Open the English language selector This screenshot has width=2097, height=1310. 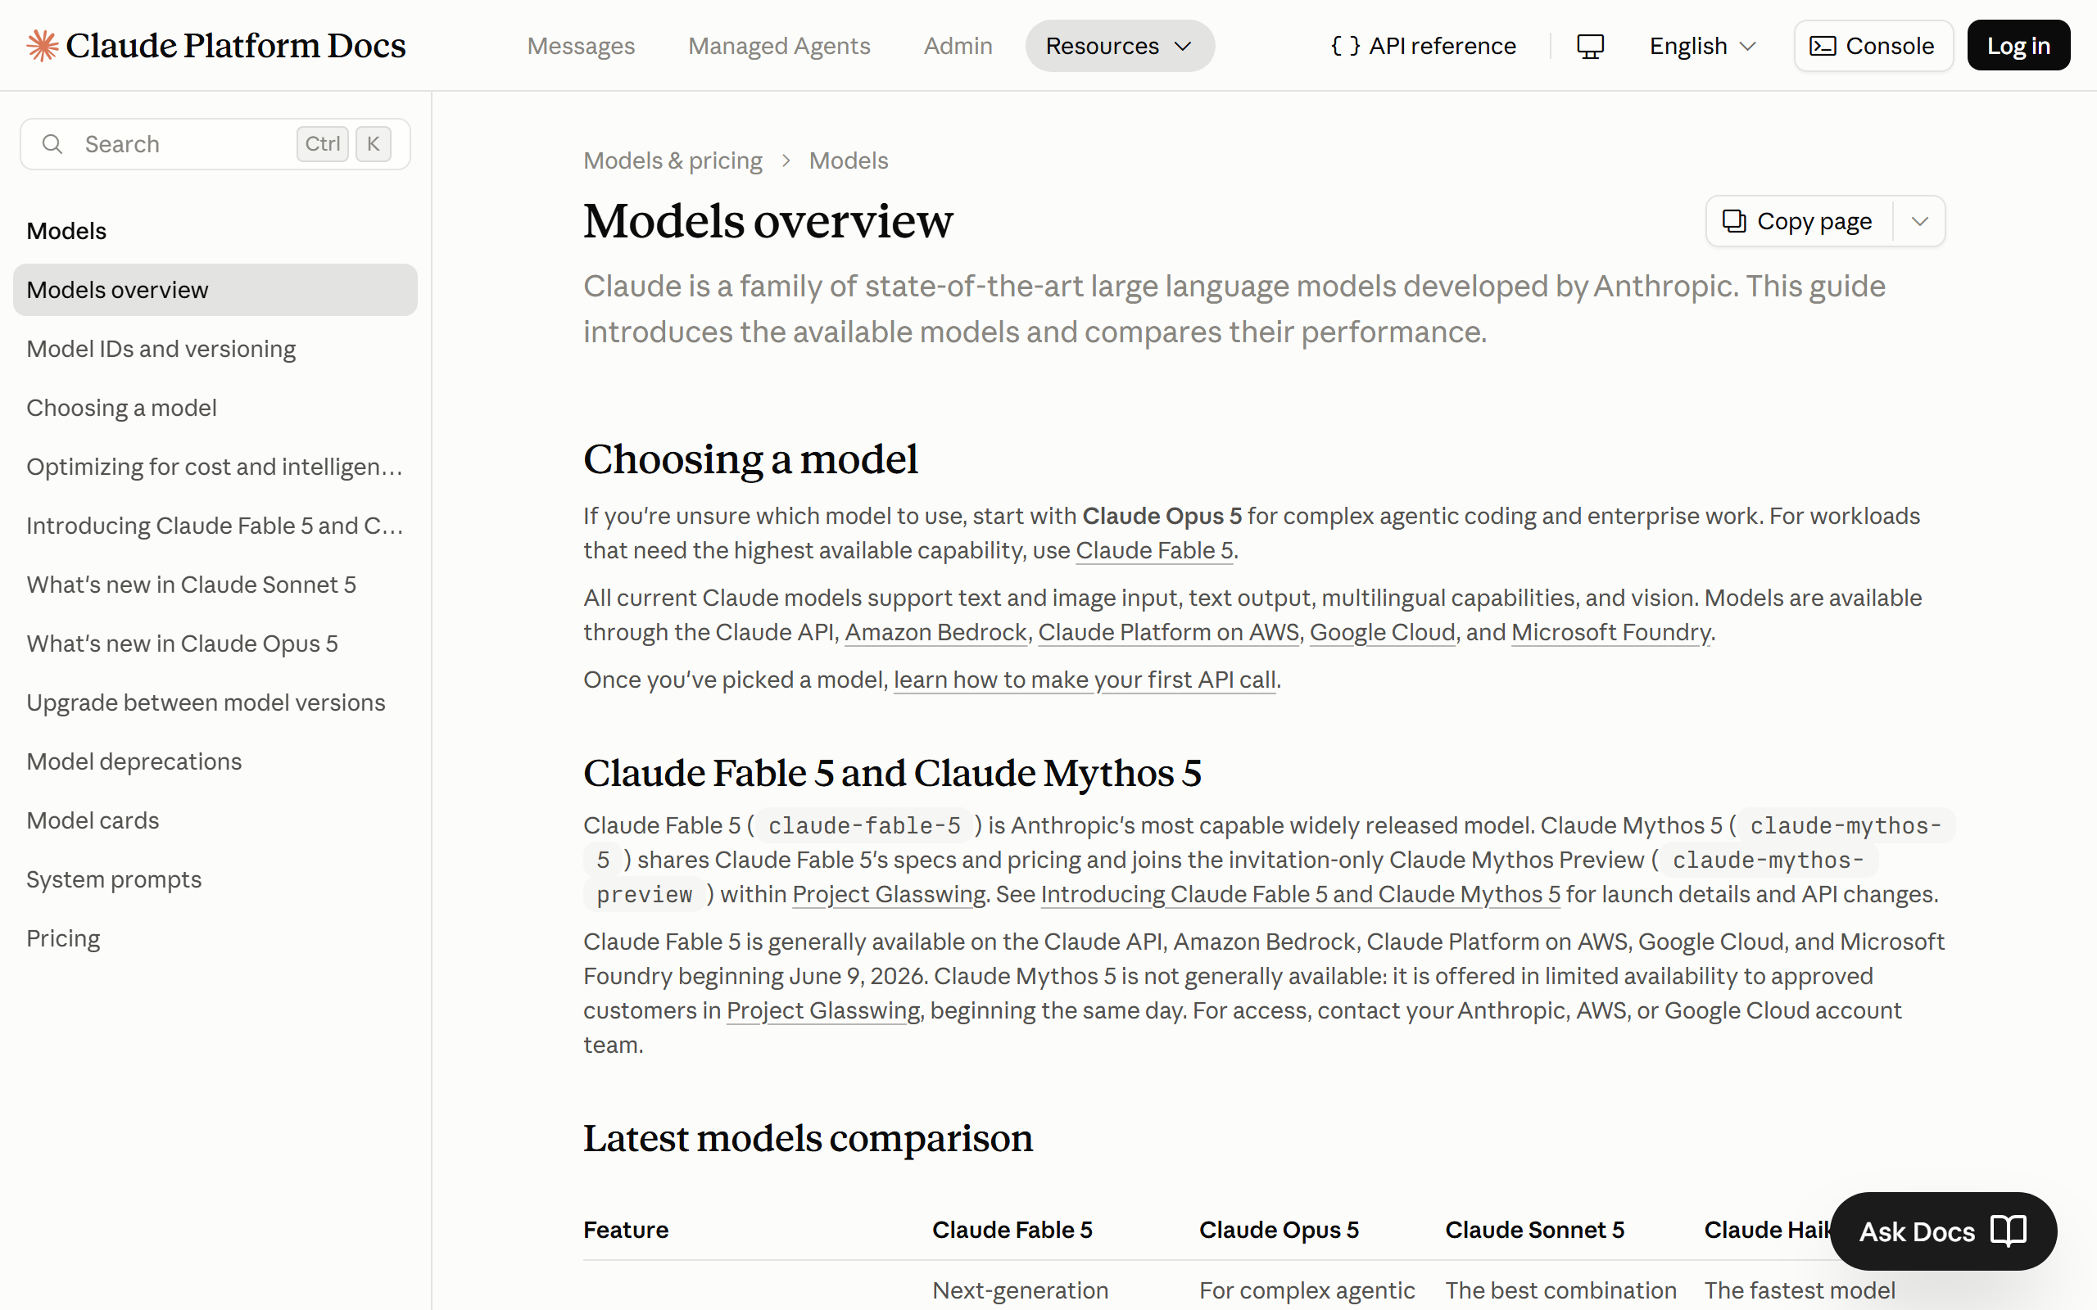click(1702, 46)
